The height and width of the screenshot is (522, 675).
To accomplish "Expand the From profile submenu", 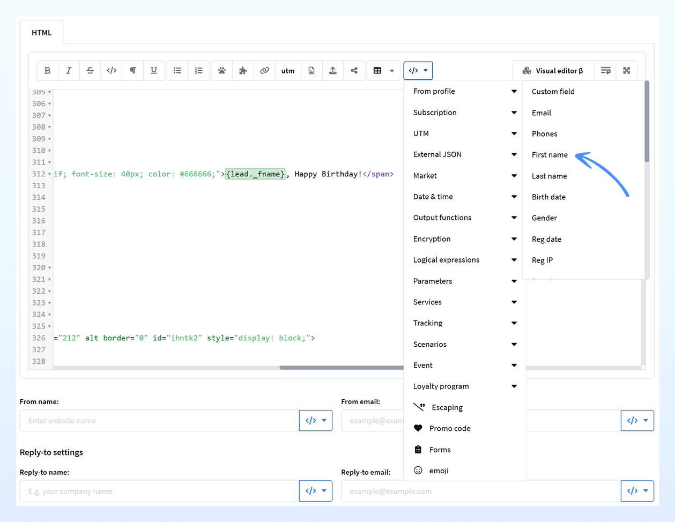I will click(465, 91).
